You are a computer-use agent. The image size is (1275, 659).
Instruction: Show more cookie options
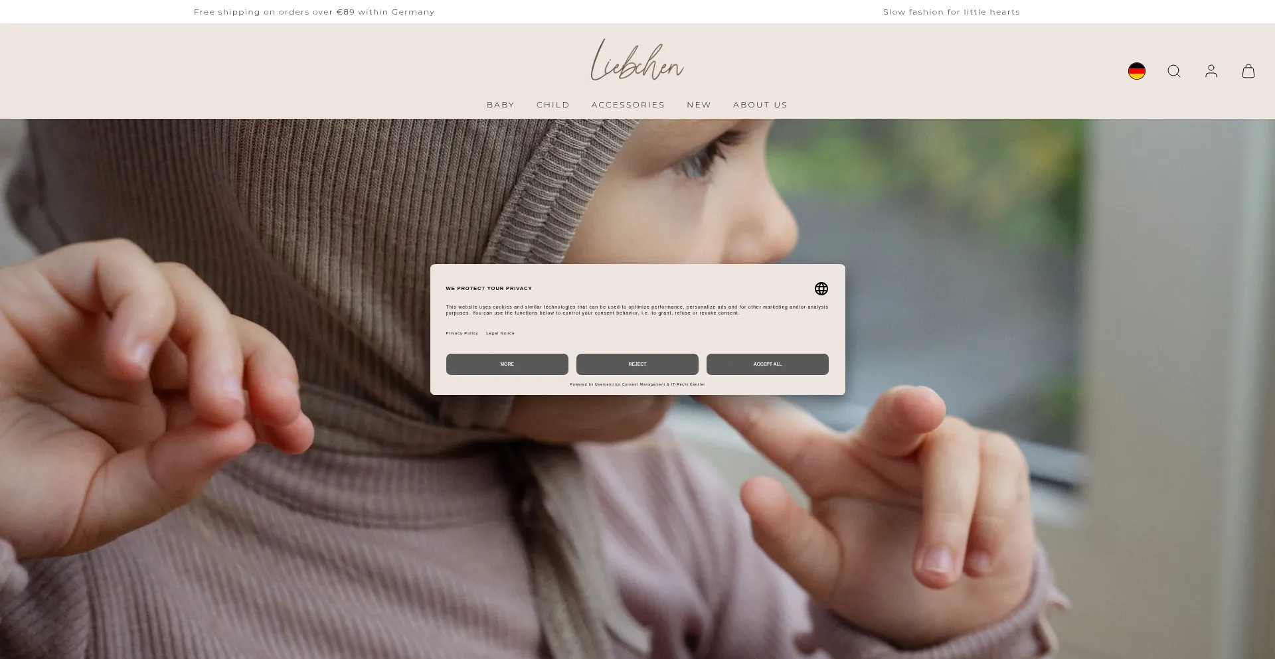point(507,364)
